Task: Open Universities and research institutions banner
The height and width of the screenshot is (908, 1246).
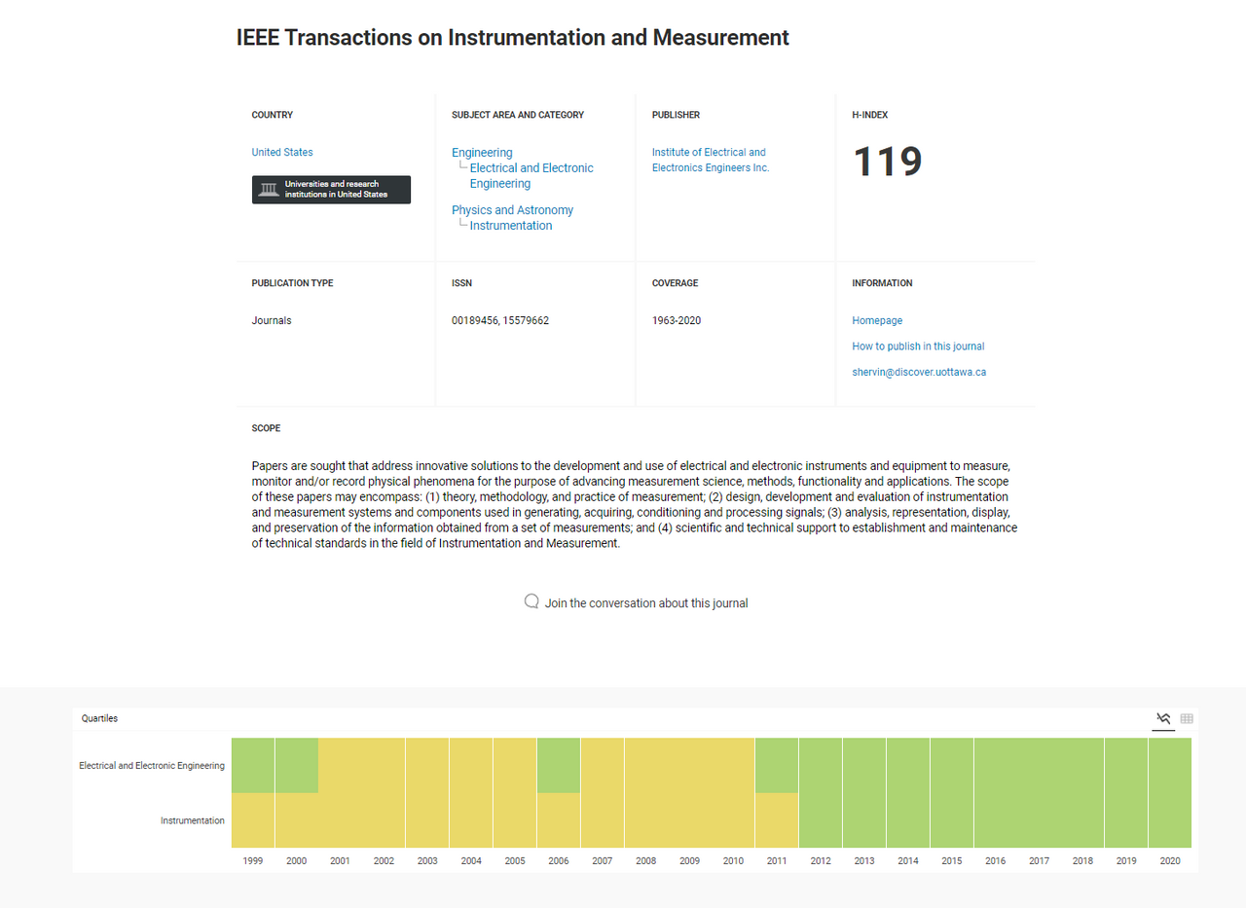Action: [331, 190]
